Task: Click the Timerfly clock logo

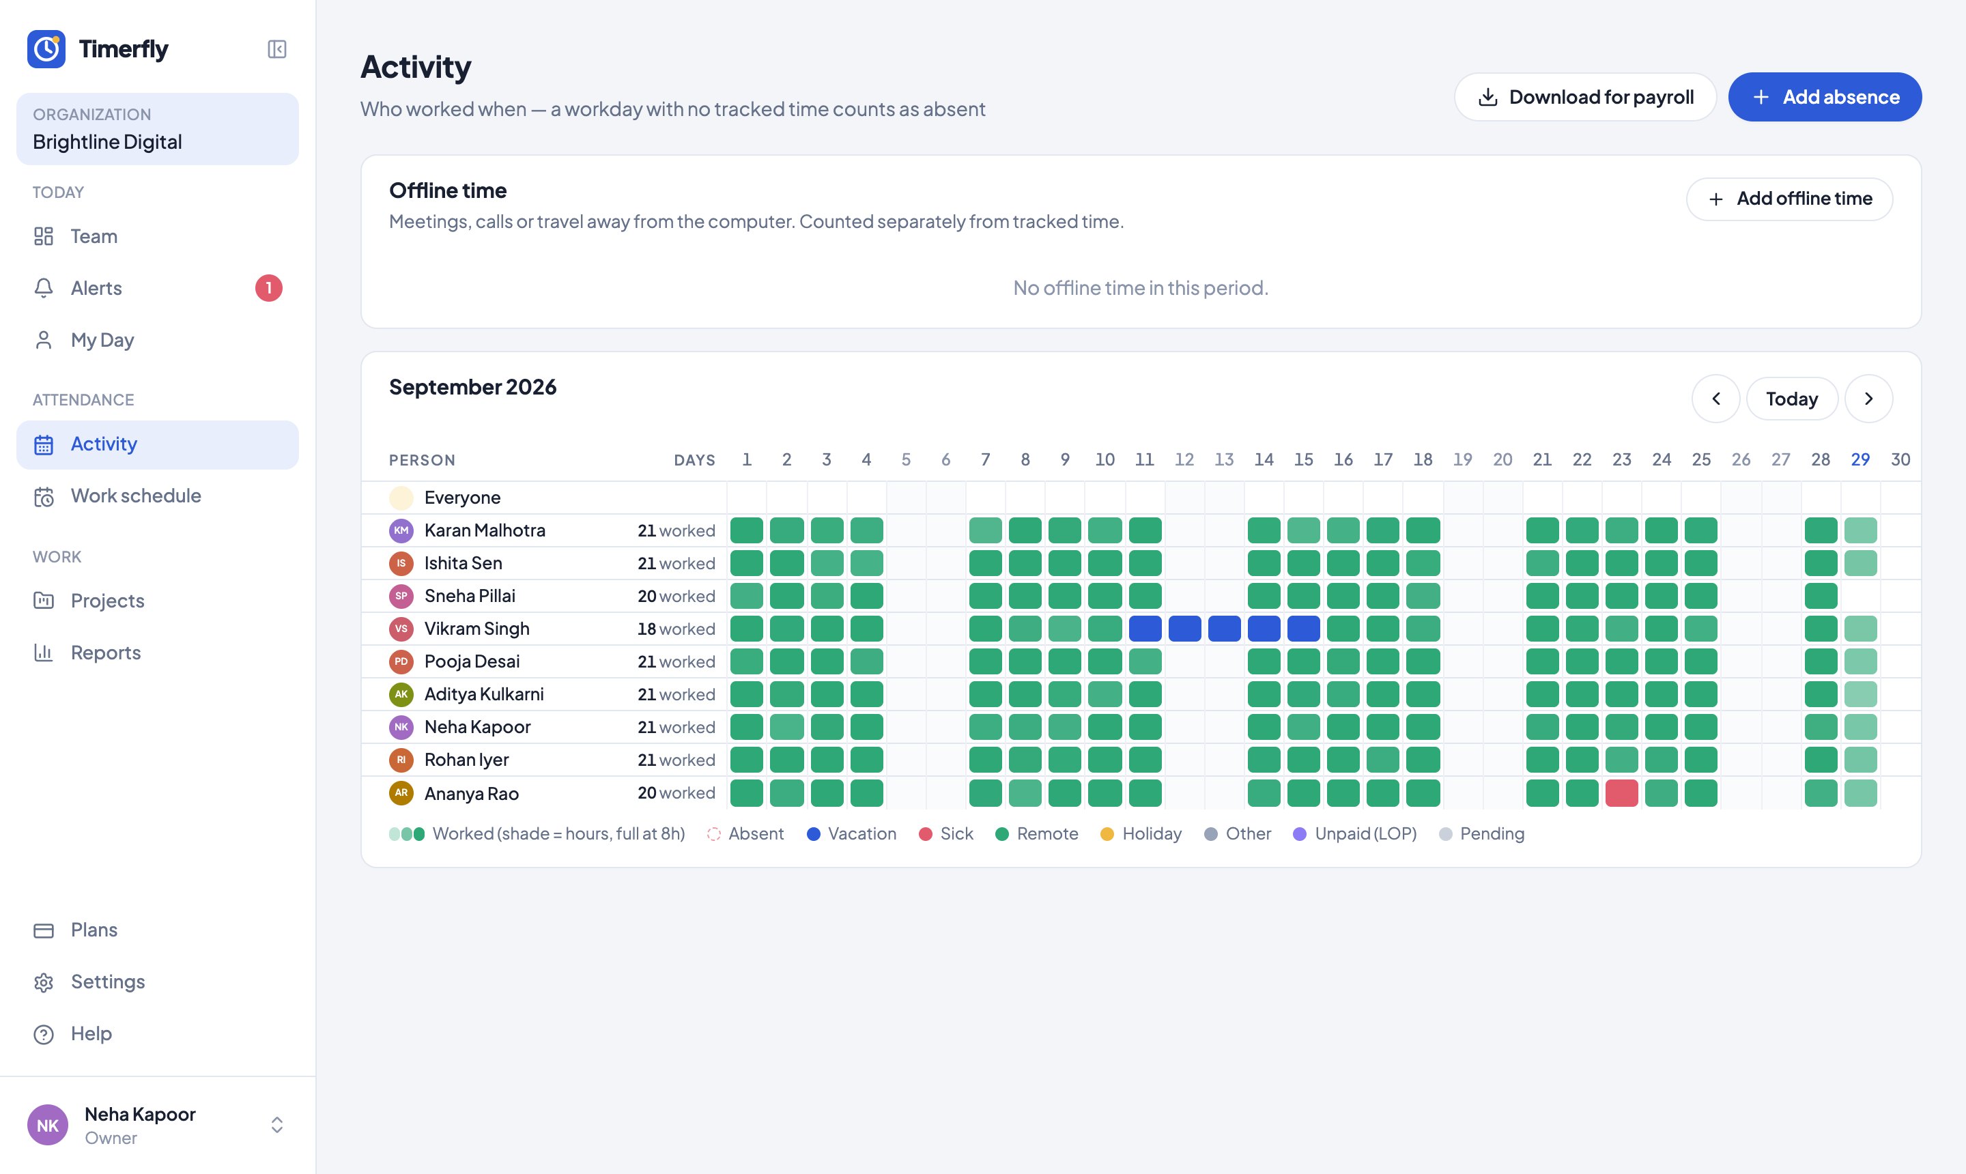Action: tap(46, 49)
